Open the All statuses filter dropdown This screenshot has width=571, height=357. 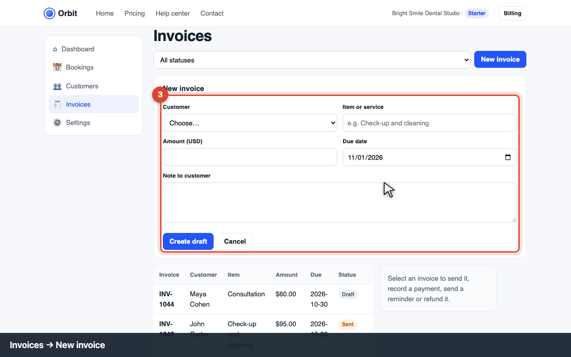coord(312,60)
